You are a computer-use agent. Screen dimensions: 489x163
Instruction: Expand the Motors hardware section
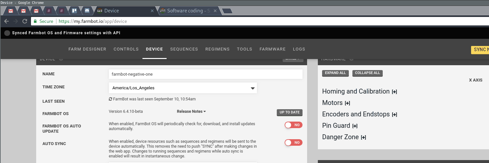(x=347, y=103)
